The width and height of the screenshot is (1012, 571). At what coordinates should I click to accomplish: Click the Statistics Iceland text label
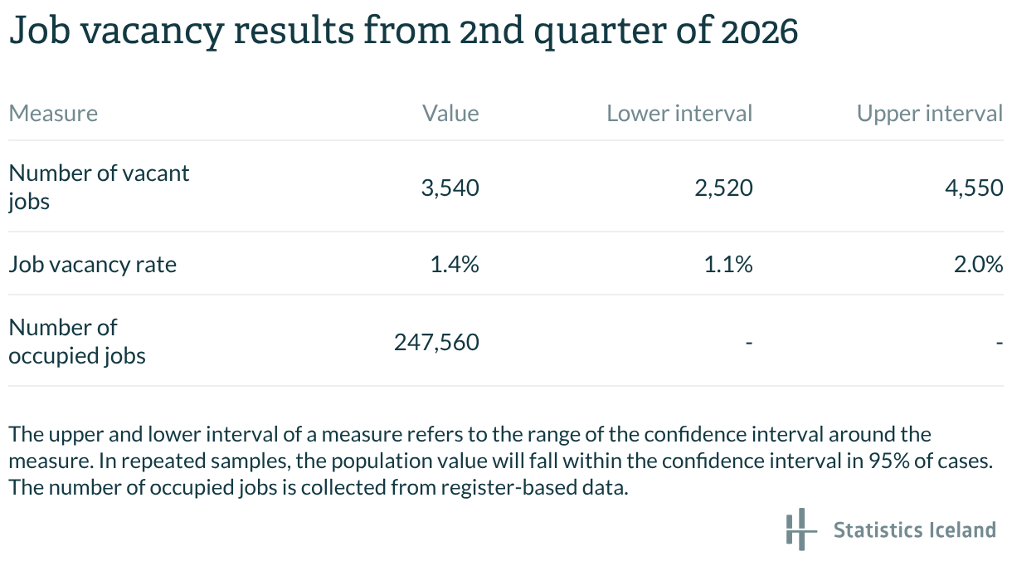point(914,530)
